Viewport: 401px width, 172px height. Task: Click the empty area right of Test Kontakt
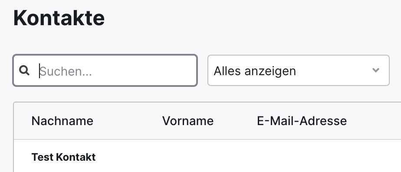[248, 157]
